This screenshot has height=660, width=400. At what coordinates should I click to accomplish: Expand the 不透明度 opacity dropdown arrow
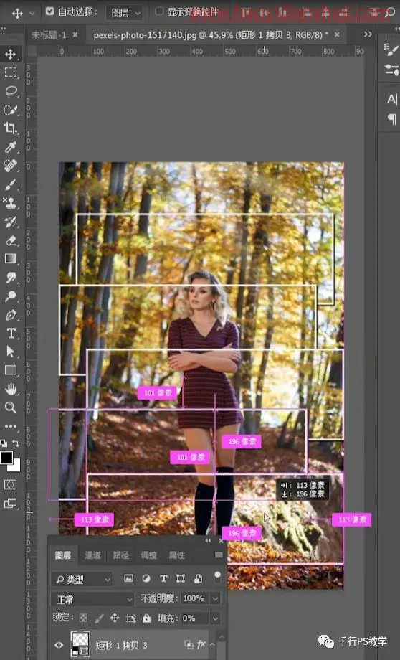[215, 598]
